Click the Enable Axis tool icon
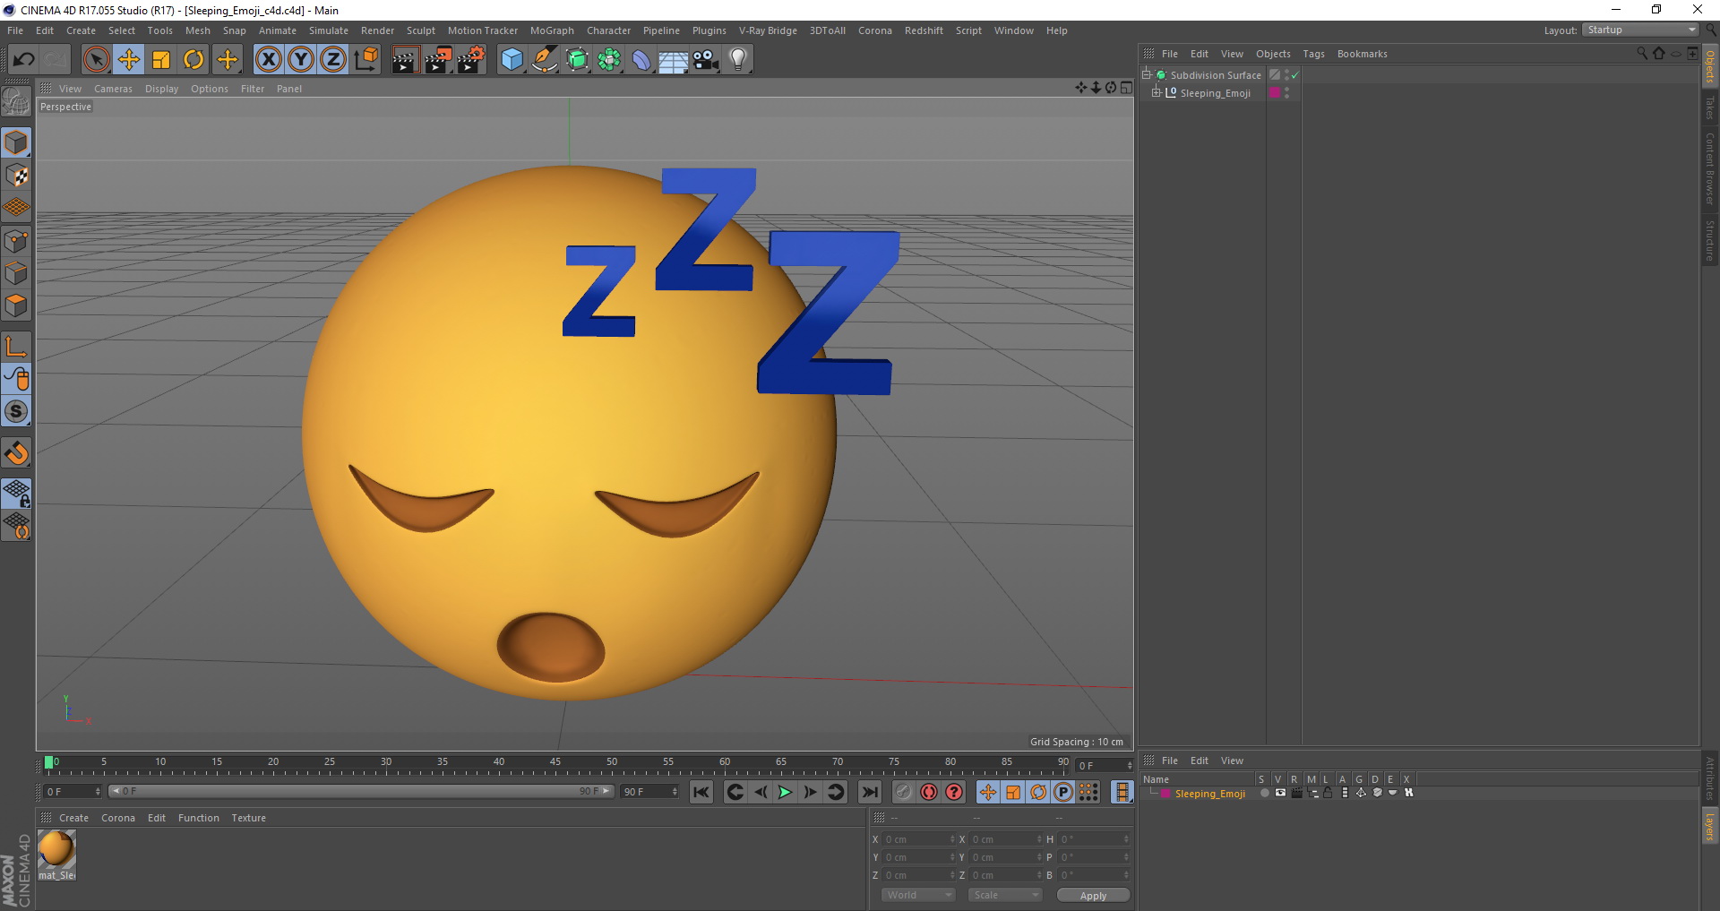The width and height of the screenshot is (1720, 911). point(16,347)
